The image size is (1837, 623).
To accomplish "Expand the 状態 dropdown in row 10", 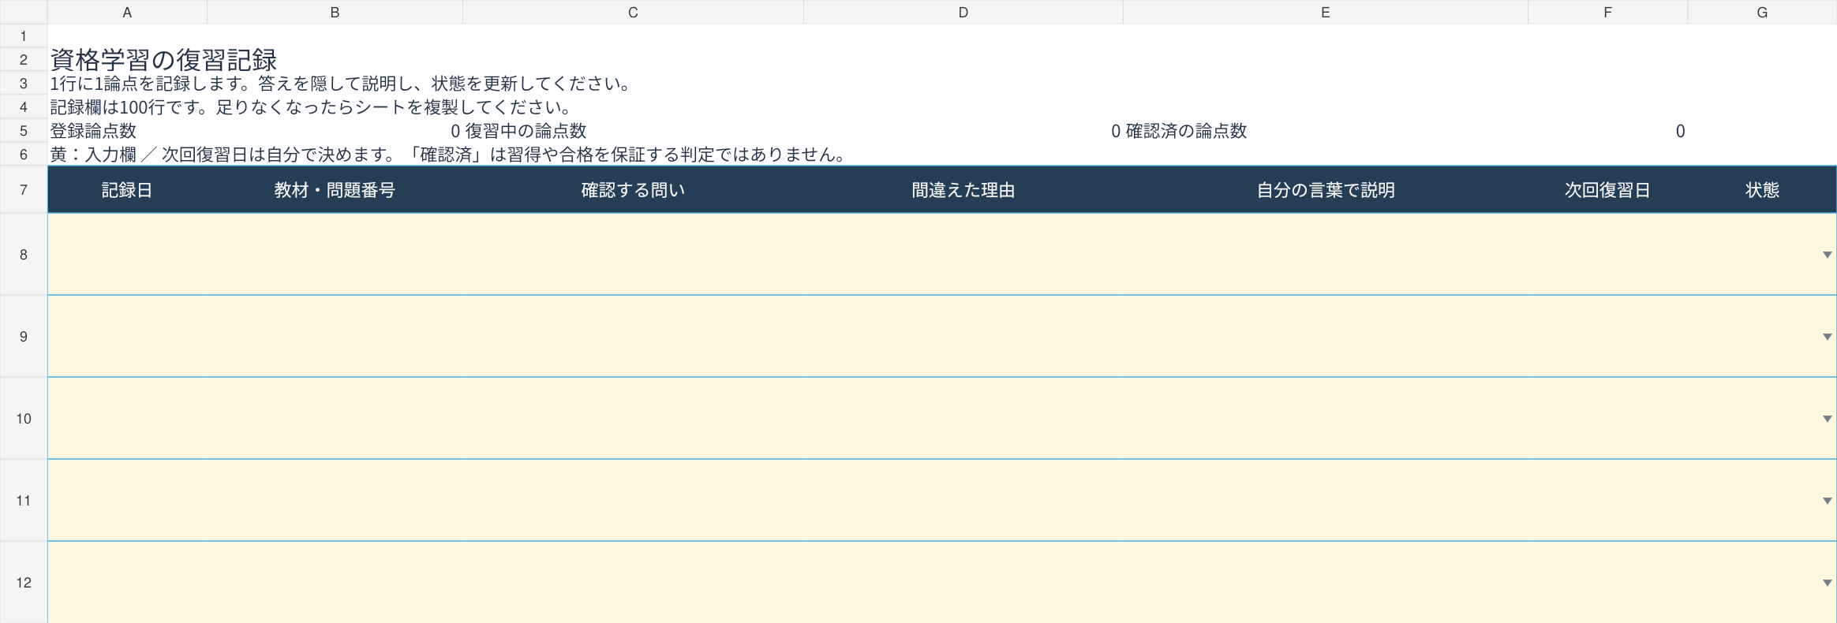I will pos(1827,419).
